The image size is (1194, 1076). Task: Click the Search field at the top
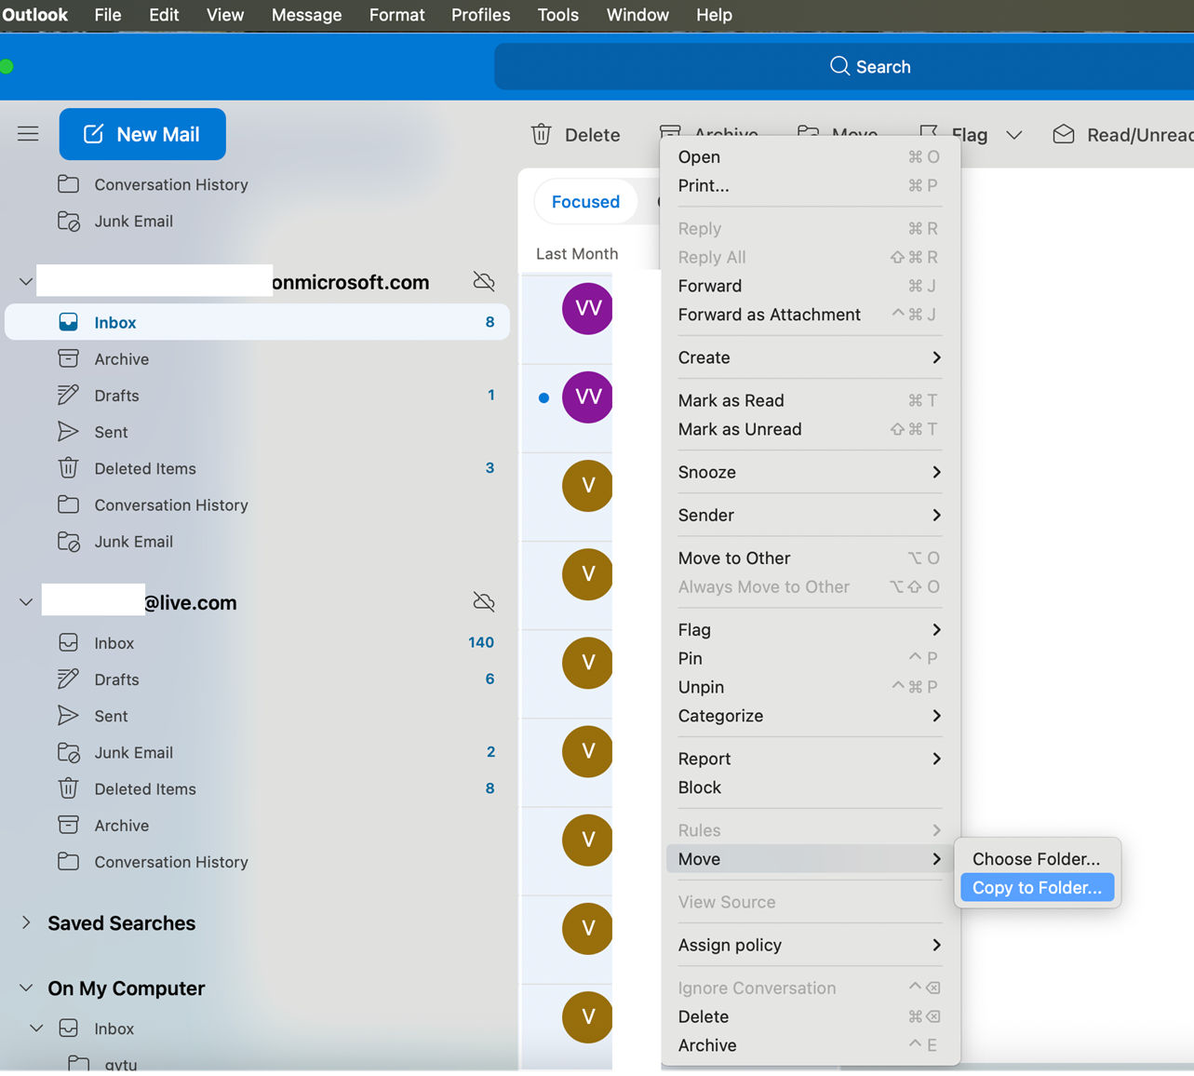coord(869,66)
